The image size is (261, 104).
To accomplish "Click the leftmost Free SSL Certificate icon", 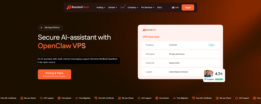I will [96, 98].
